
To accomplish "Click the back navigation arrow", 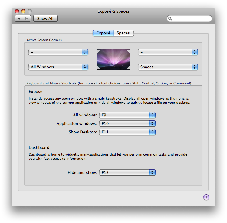I will (x=19, y=18).
